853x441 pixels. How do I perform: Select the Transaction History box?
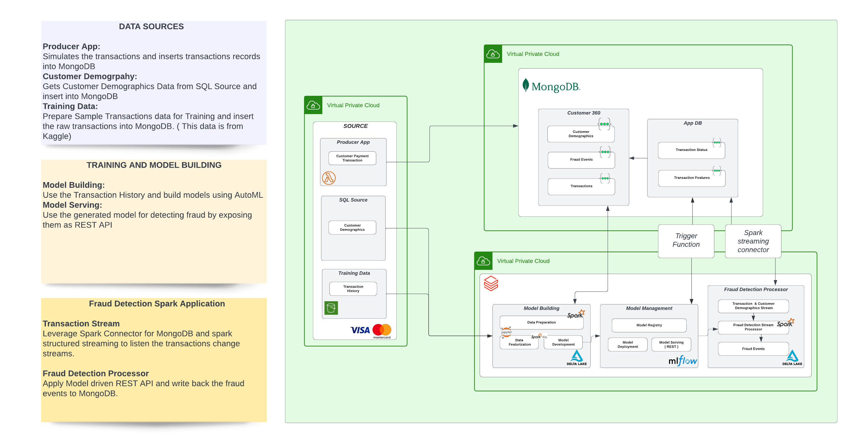coord(353,288)
